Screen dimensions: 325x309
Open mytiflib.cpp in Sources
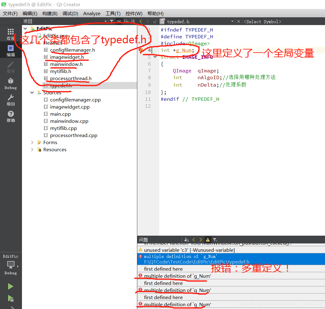(63, 128)
